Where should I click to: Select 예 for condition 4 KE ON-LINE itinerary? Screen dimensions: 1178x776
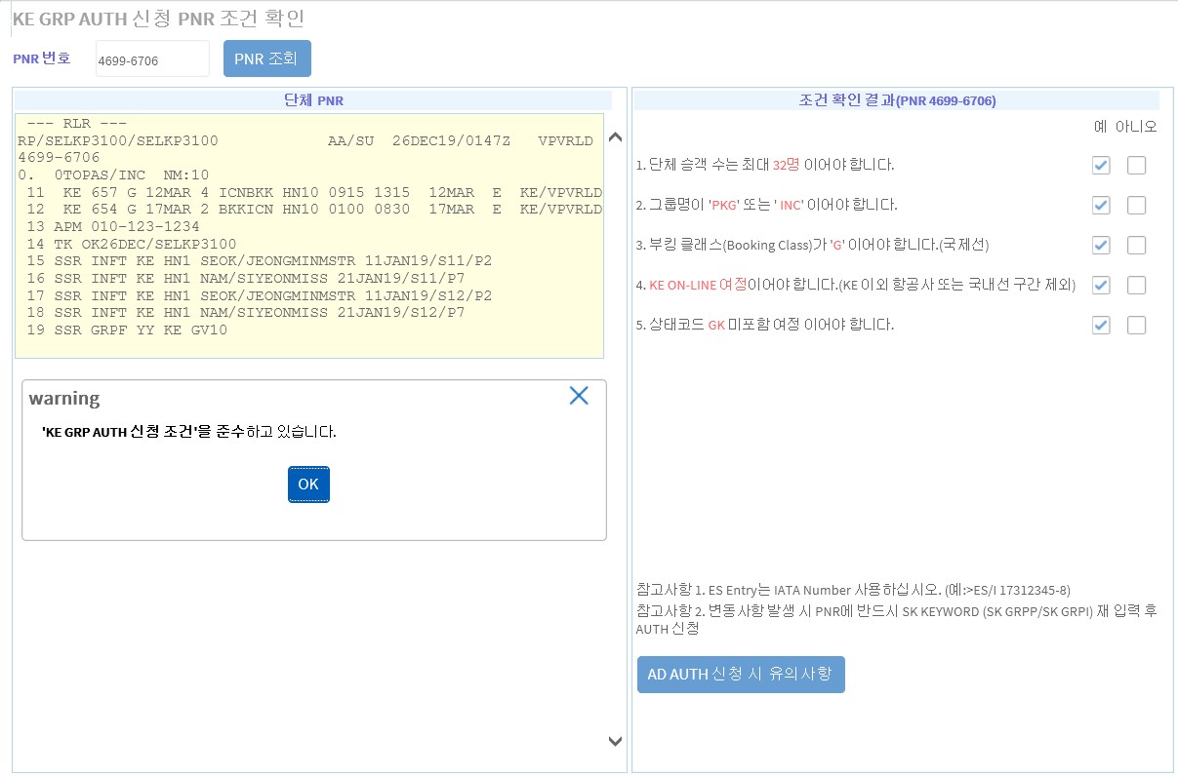coord(1101,286)
